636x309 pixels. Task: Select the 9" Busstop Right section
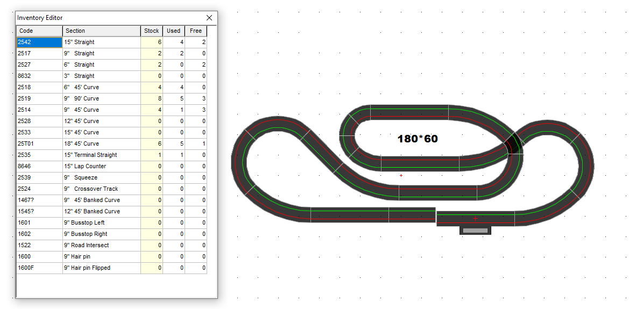click(102, 234)
